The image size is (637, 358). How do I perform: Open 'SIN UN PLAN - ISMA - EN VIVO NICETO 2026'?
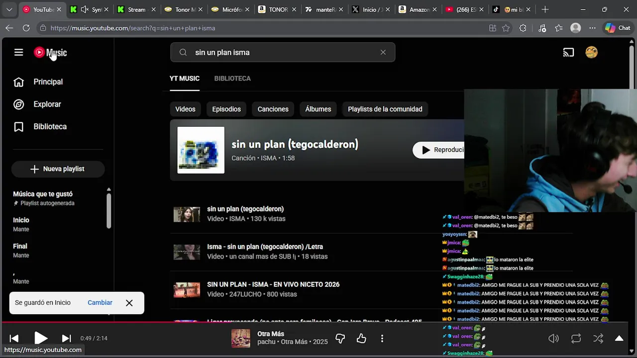point(273,284)
